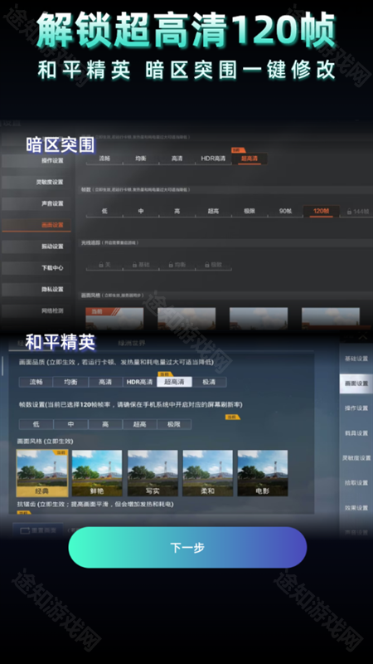The width and height of the screenshot is (373, 664).
Task: Switch to the 绿洲世界 tab
Action: point(132,343)
